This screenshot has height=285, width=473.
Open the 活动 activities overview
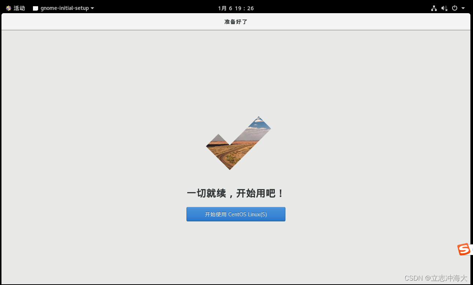point(15,8)
